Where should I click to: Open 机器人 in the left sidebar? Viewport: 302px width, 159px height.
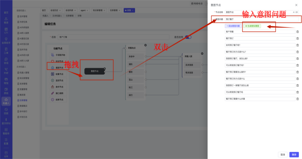pos(6,101)
